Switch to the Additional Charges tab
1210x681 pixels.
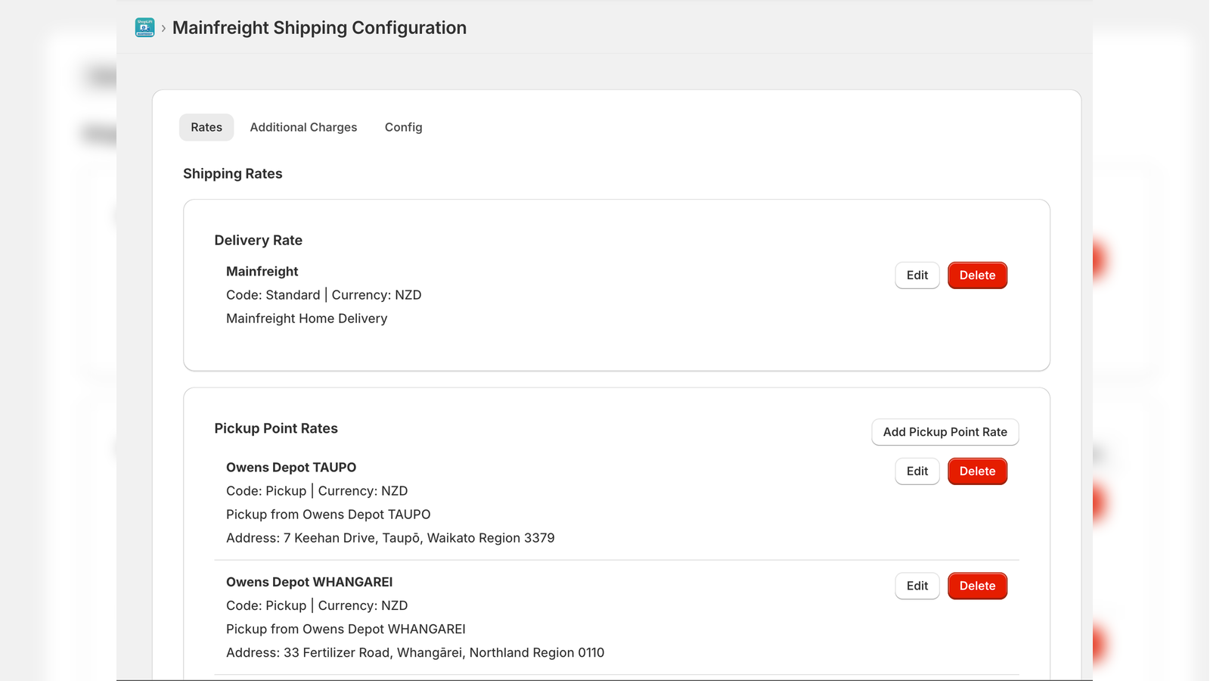[303, 127]
